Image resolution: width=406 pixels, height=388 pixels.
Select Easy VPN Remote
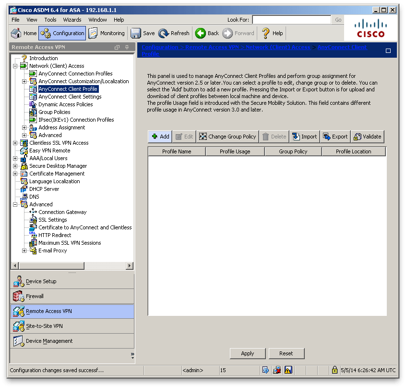pyautogui.click(x=50, y=150)
